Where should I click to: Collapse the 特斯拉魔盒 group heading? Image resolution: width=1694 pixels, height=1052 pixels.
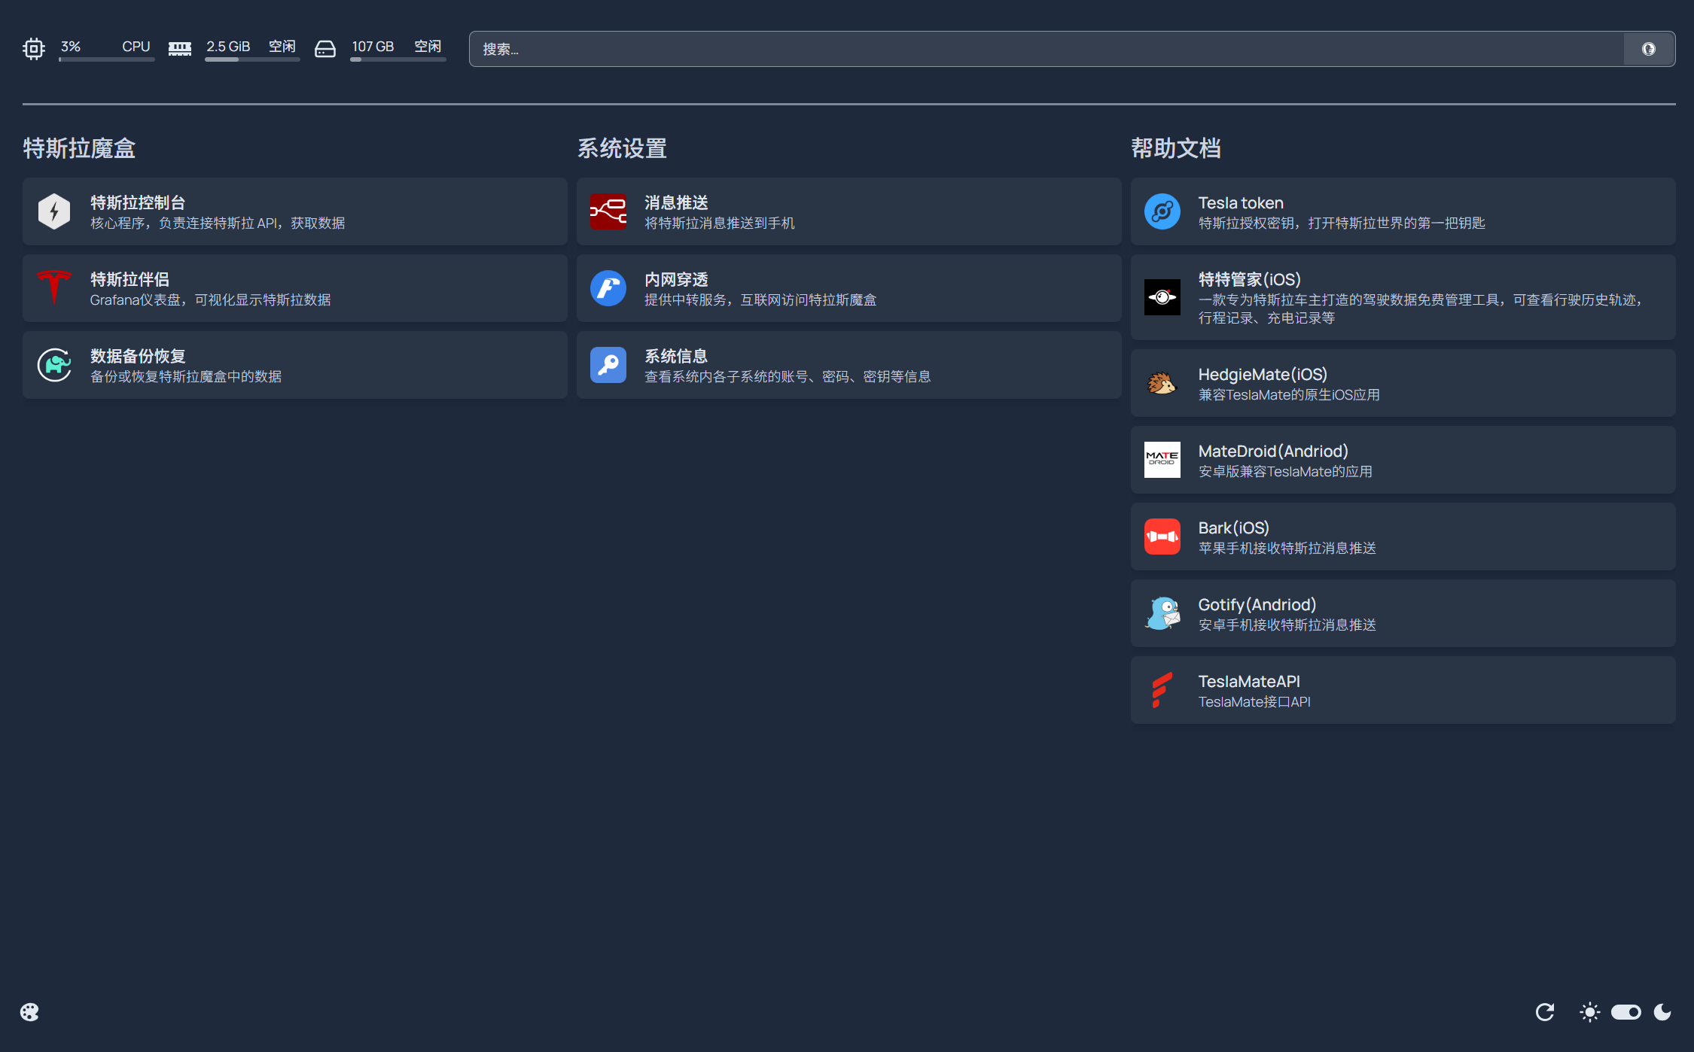[x=79, y=148]
